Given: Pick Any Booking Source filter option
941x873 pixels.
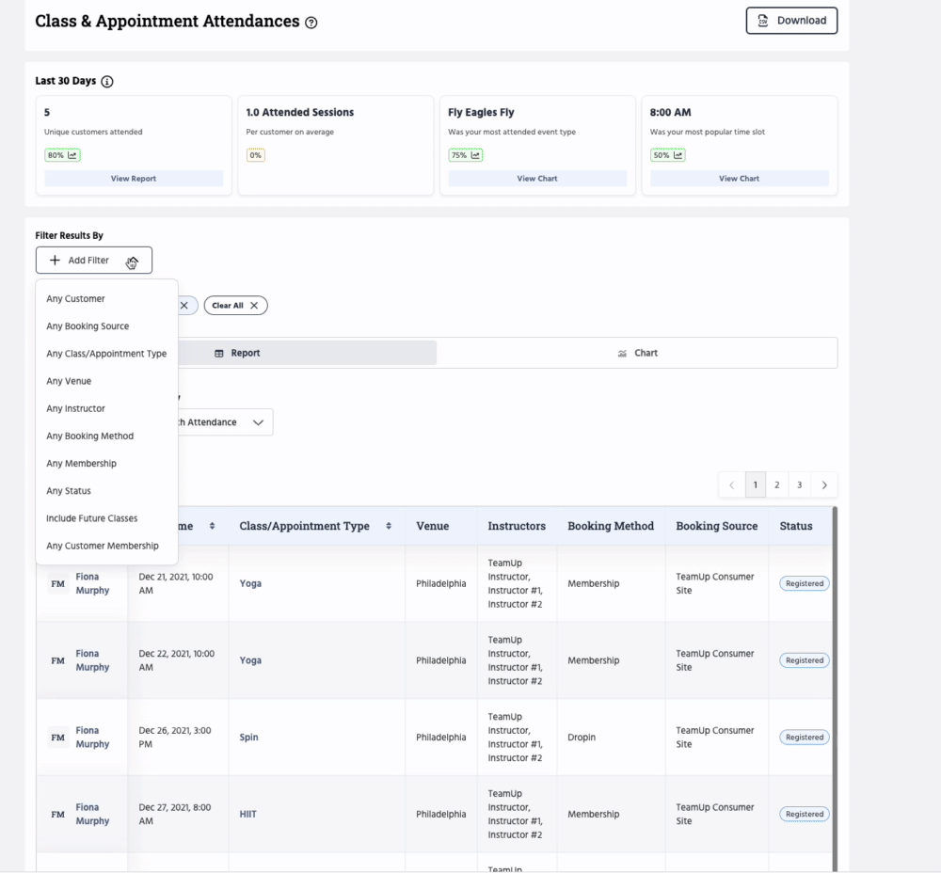Looking at the screenshot, I should 88,326.
